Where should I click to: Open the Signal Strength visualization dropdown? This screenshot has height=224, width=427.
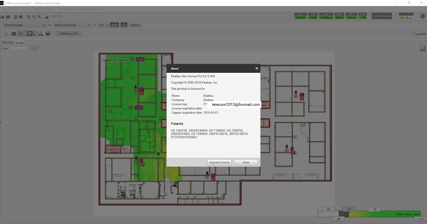click(25, 25)
